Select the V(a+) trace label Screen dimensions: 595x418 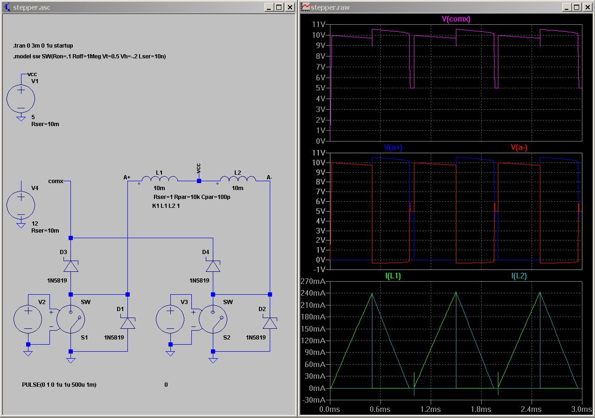click(393, 148)
